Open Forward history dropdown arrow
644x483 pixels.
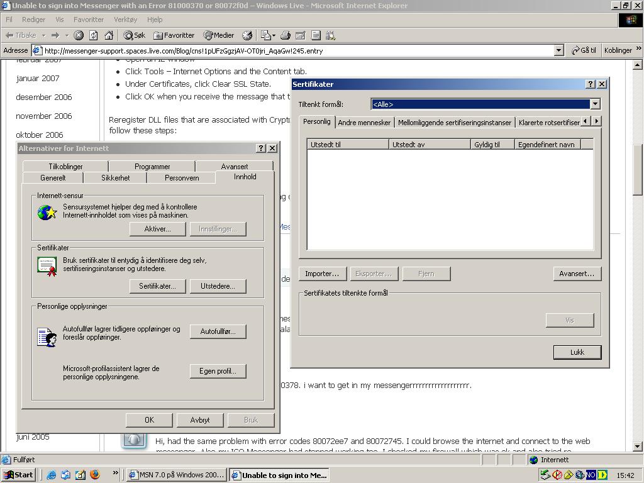(67, 35)
